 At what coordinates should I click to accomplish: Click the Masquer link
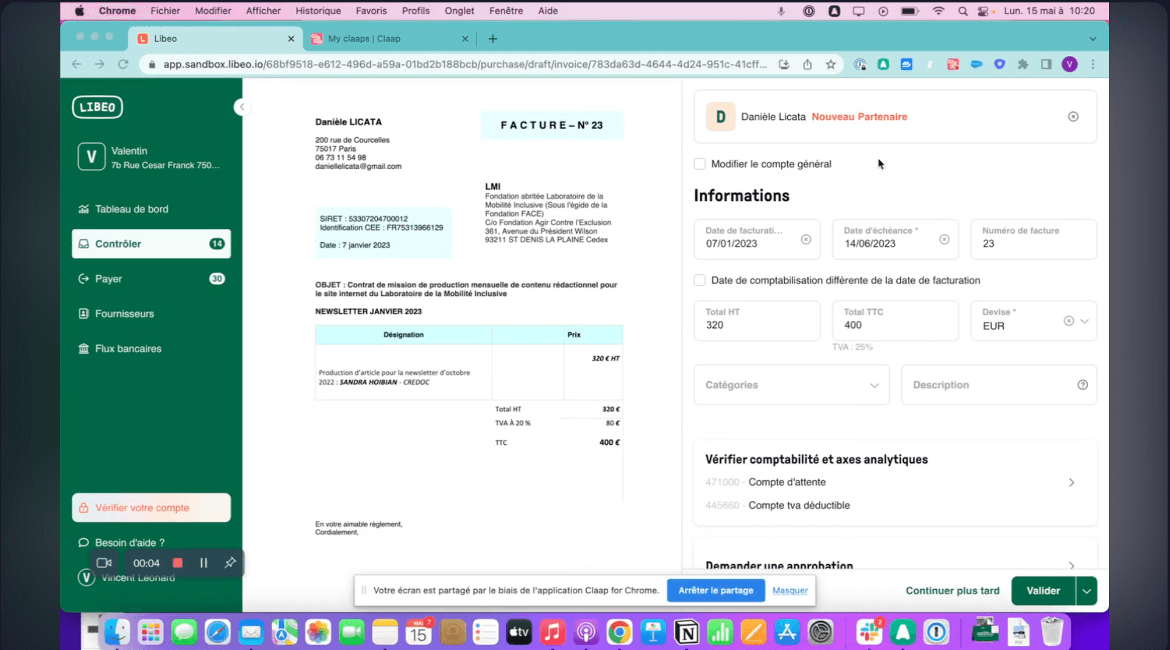click(790, 590)
